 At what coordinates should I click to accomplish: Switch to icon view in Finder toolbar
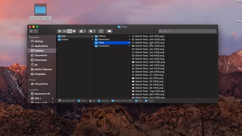tap(60, 31)
